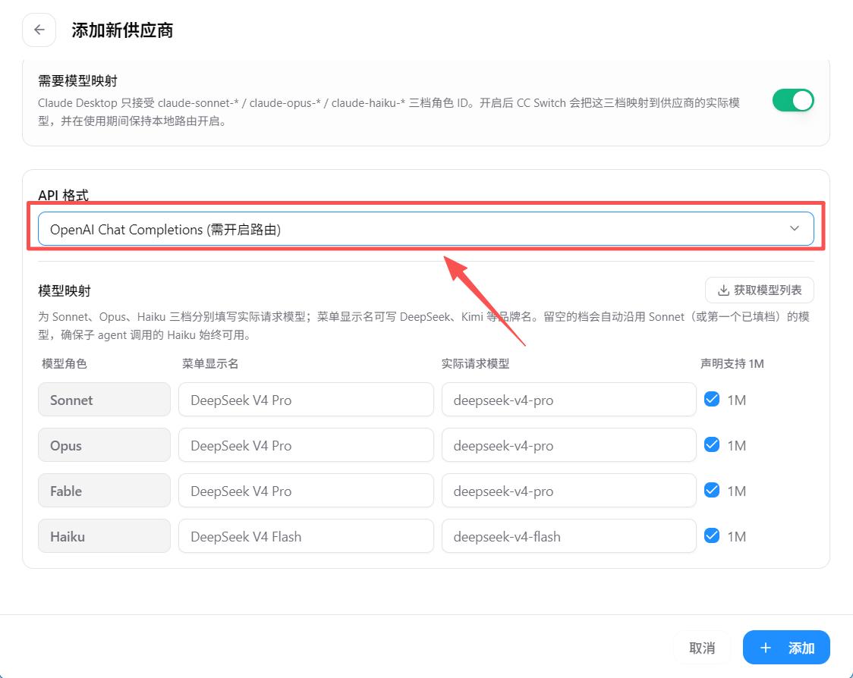
Task: Edit Sonnet actual request model field
Action: tap(569, 400)
